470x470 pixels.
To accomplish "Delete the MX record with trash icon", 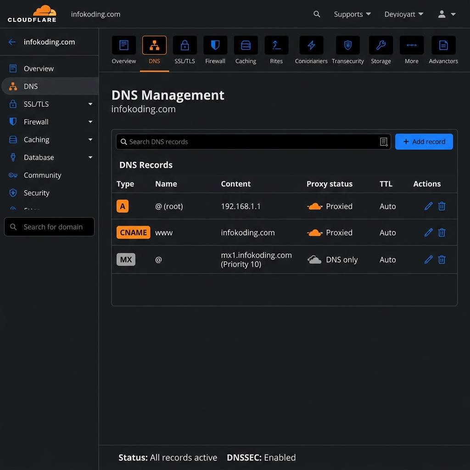I will pos(442,260).
